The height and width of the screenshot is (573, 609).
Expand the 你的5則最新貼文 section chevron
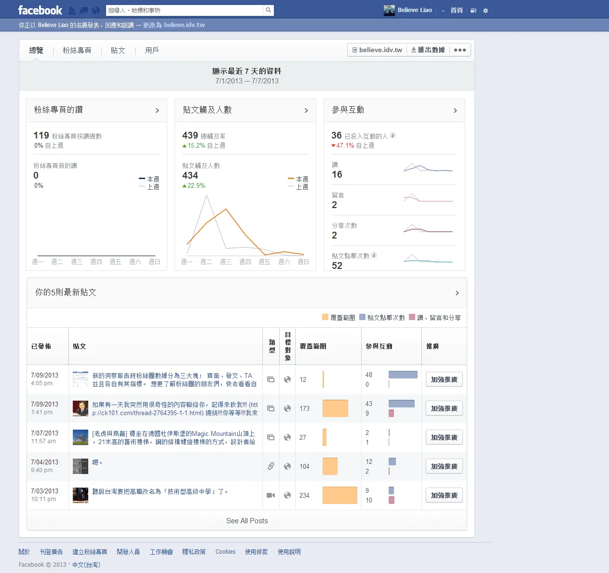point(457,293)
